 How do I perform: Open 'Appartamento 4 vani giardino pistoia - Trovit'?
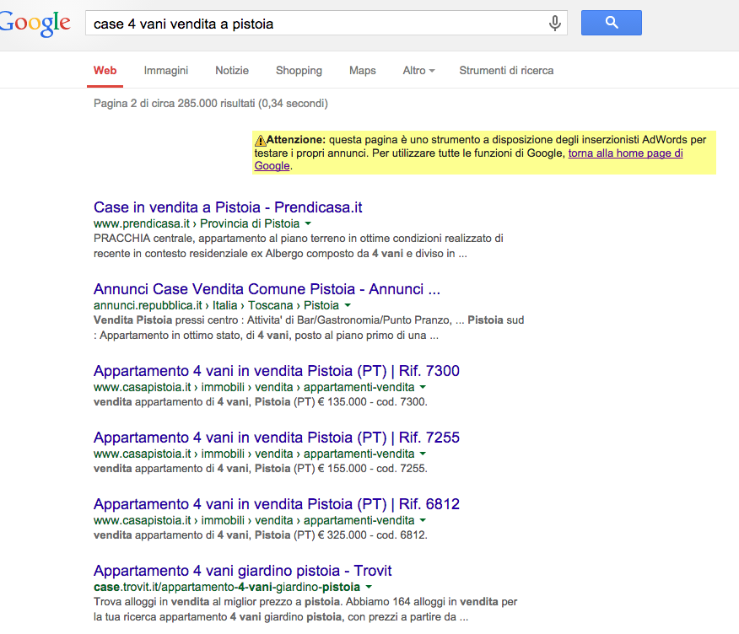pyautogui.click(x=242, y=571)
